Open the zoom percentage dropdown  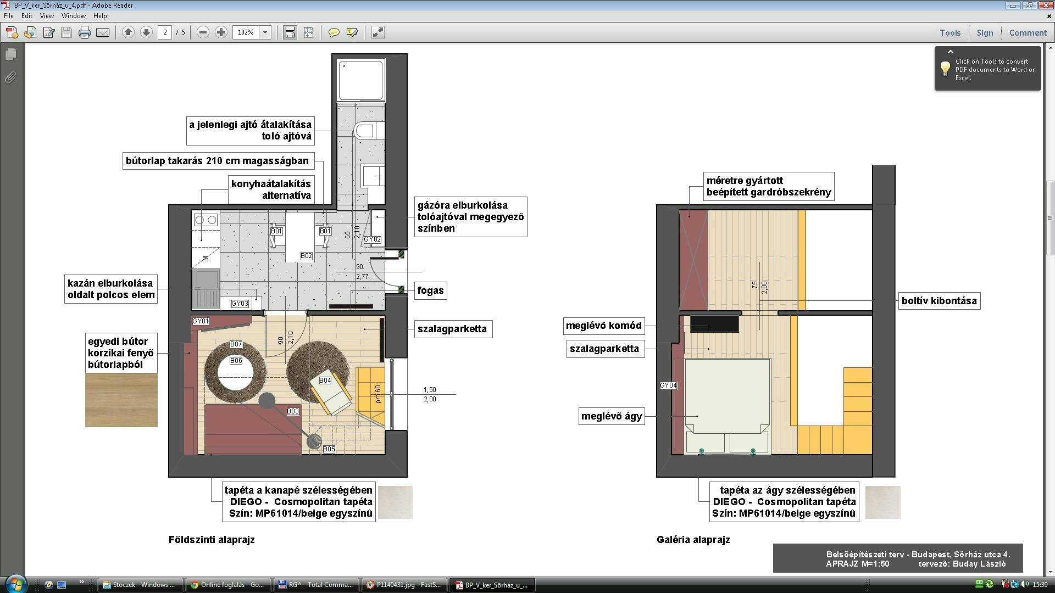click(265, 32)
